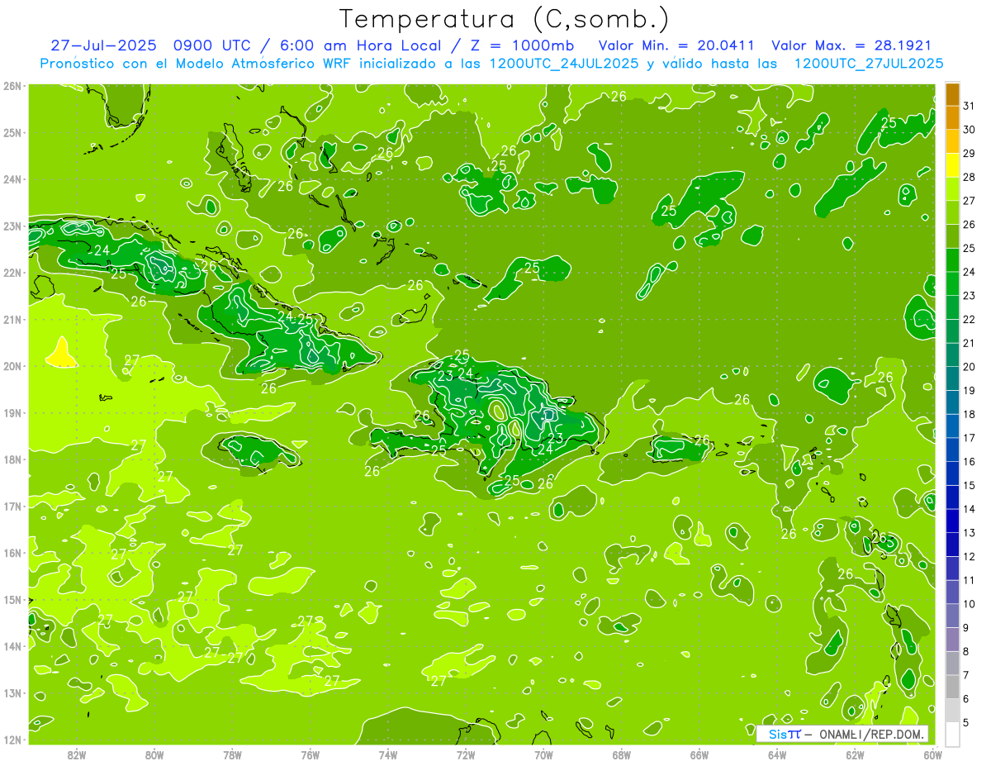This screenshot has width=991, height=766.
Task: Pick the purple swatch between 9 and 10
Action: tap(952, 616)
